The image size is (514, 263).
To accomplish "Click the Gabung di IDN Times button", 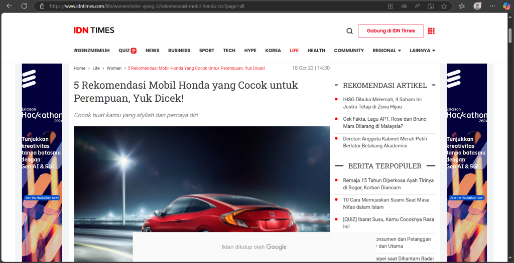I will click(x=391, y=31).
